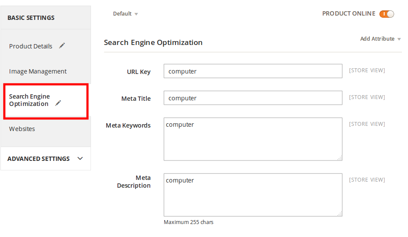This screenshot has height=237, width=408.
Task: Toggle the Product Online switch
Action: [x=386, y=14]
